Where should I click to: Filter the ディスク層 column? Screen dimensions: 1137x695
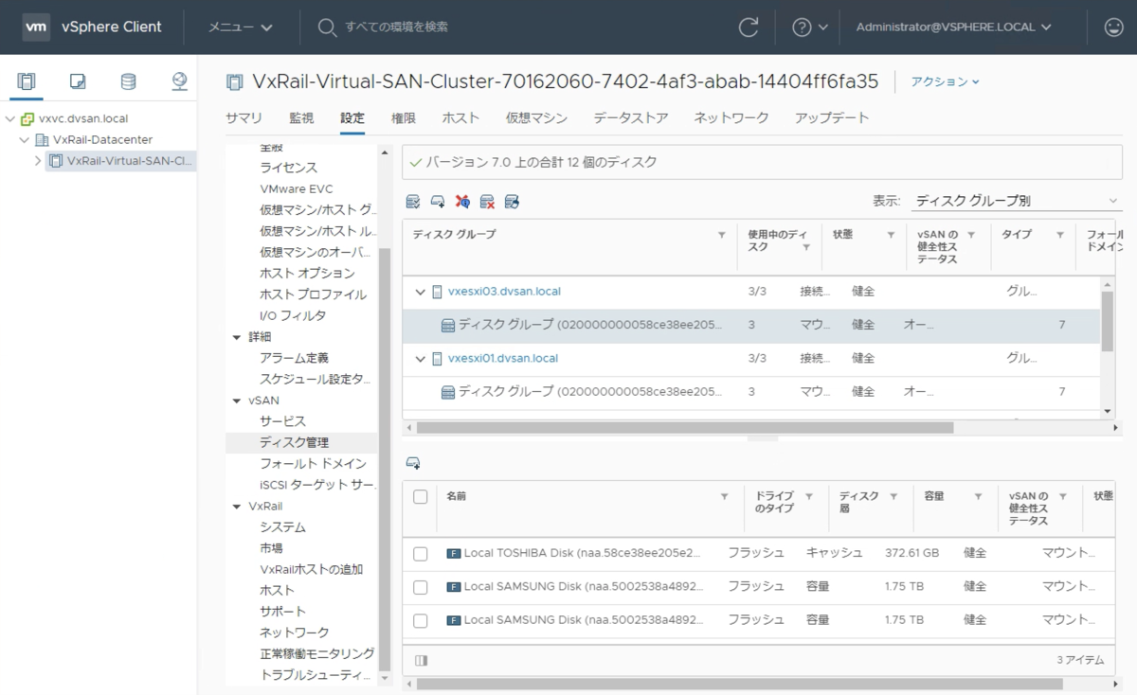(893, 496)
